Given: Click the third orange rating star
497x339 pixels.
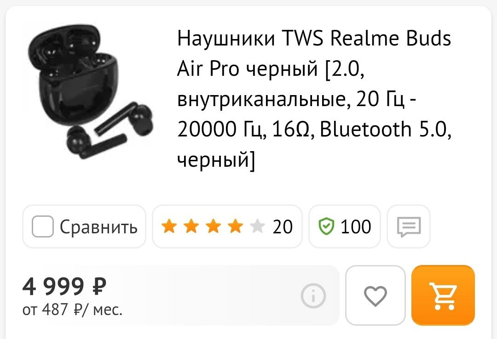Looking at the screenshot, I should coord(214,226).
